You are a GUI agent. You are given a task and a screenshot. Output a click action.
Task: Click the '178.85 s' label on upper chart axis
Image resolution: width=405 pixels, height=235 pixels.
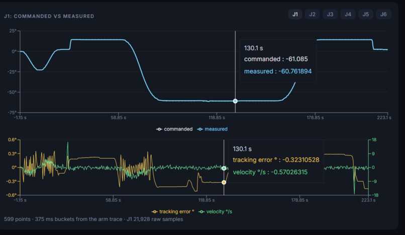click(x=315, y=118)
